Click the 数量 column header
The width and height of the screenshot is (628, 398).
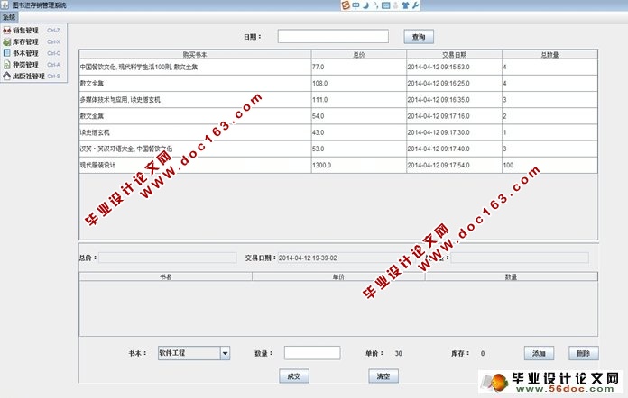[x=512, y=276]
